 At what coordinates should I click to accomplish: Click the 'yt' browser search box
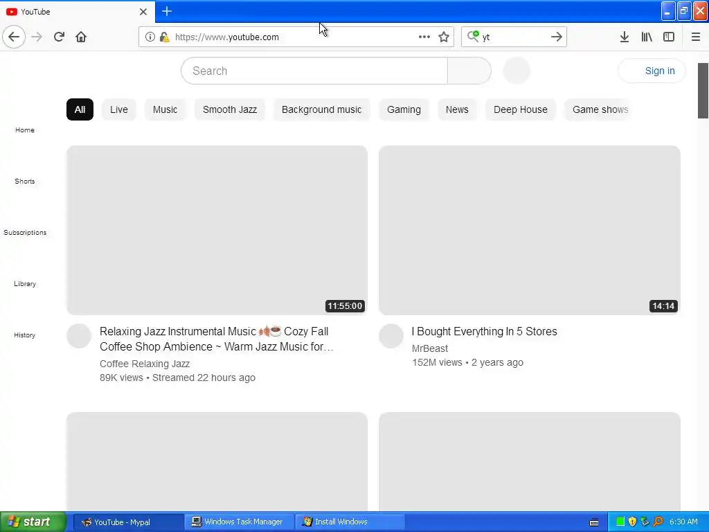pyautogui.click(x=514, y=37)
